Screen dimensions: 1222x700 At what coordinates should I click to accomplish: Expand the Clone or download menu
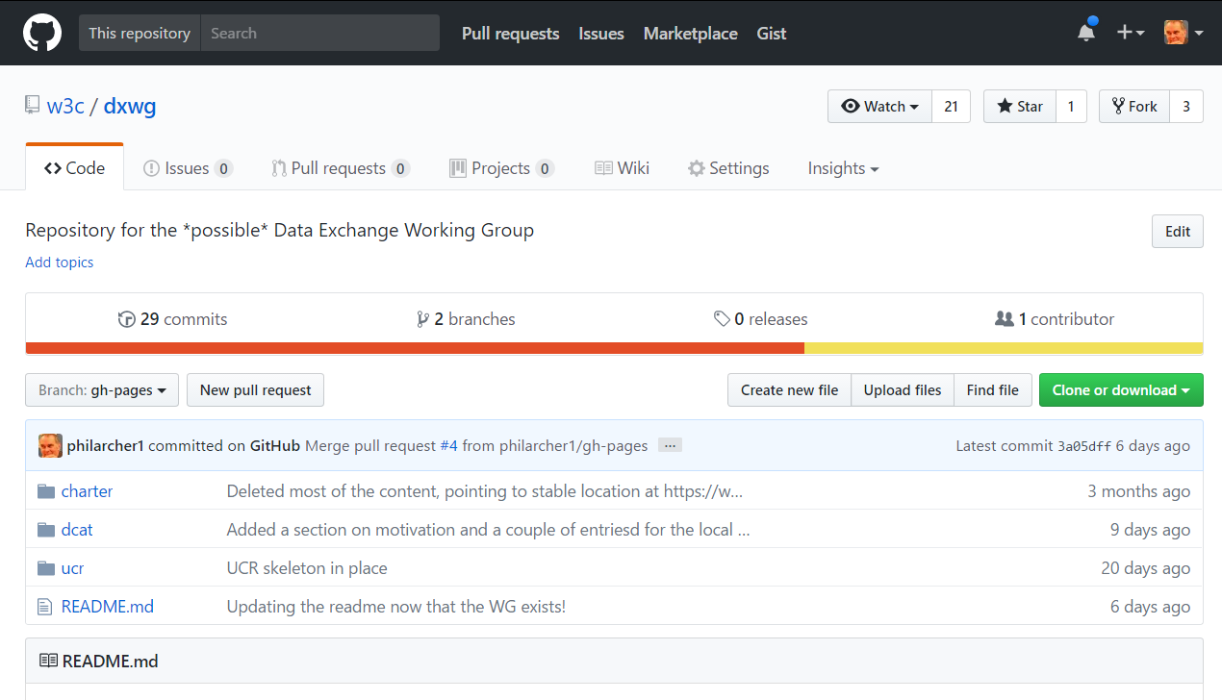click(x=1121, y=390)
